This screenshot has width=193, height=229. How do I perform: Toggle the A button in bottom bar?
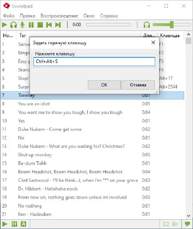23,224
